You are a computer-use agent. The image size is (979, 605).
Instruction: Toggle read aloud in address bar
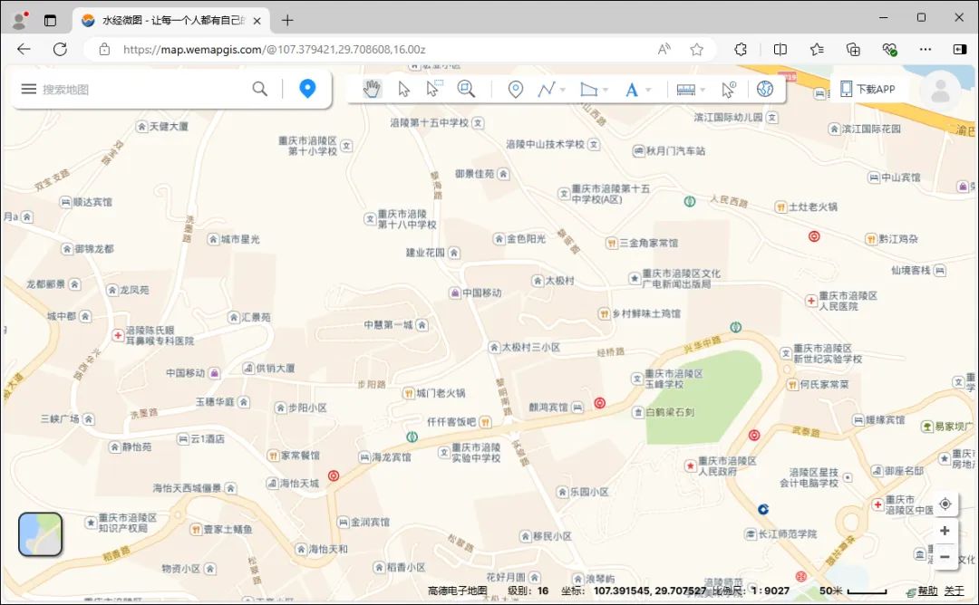coord(664,49)
